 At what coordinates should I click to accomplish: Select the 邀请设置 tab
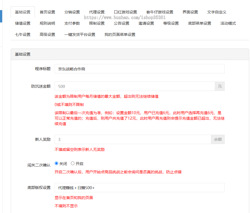(x=146, y=23)
